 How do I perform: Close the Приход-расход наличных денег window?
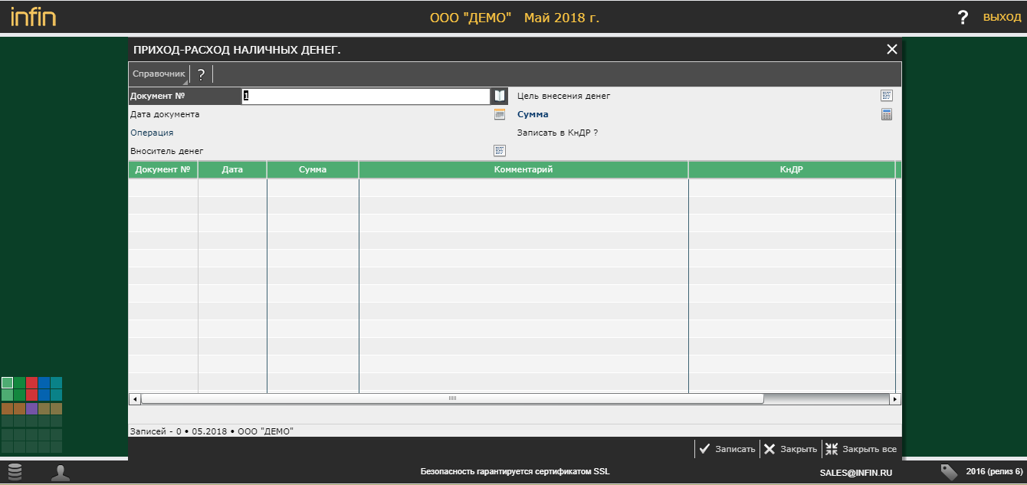[x=891, y=49]
